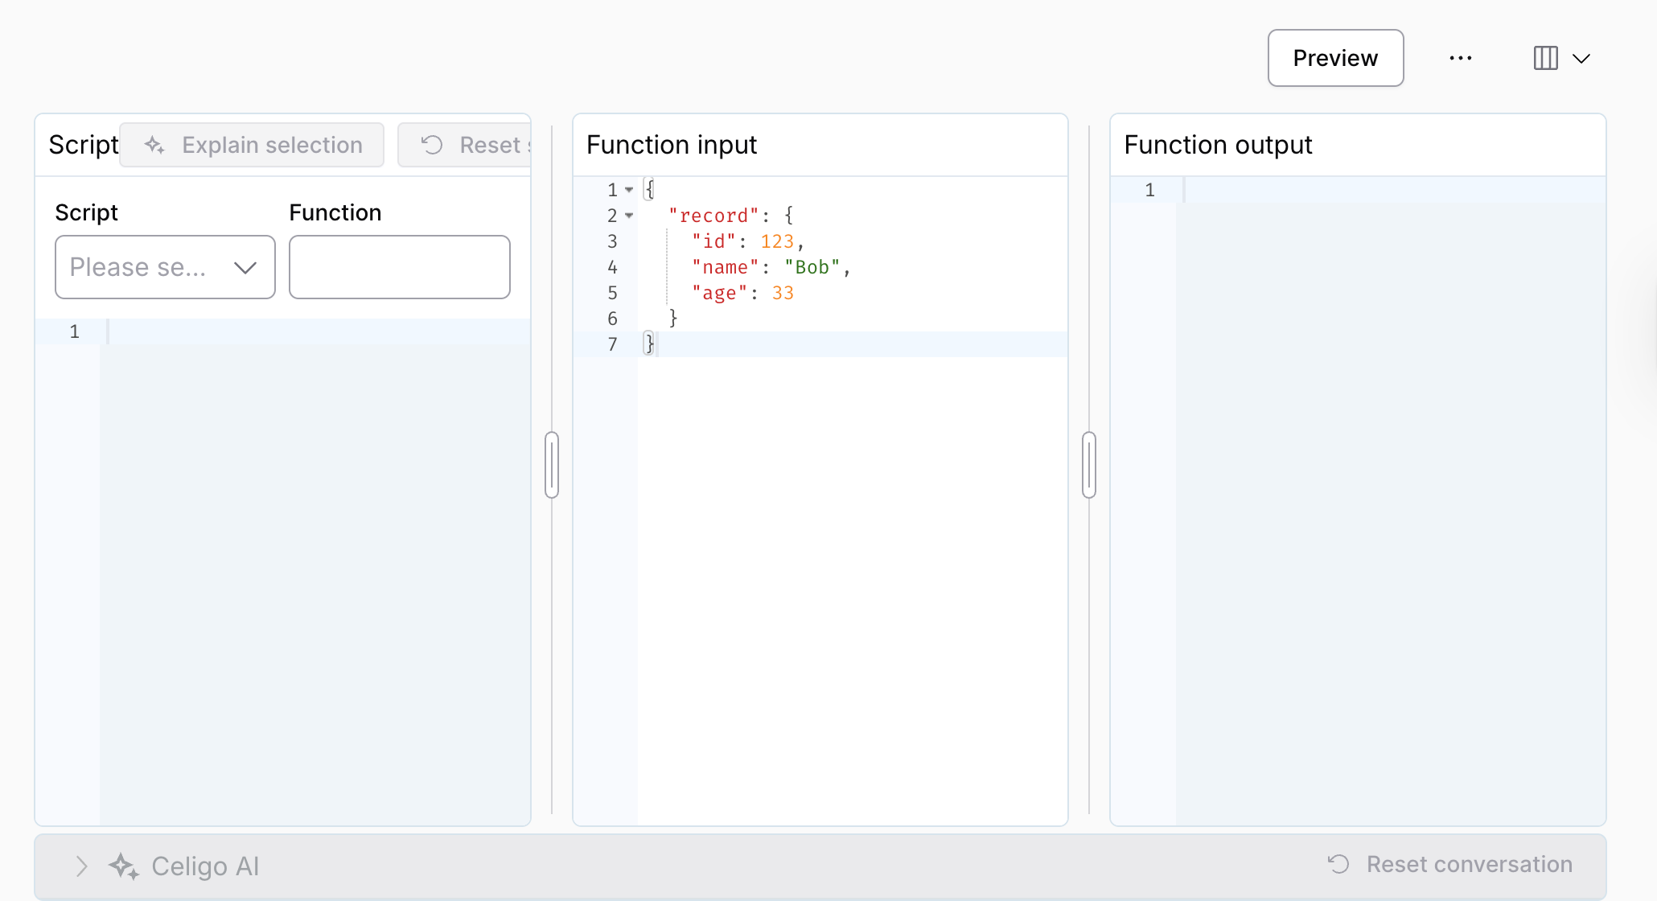Screen dimensions: 1657x901
Task: Click the "name" key on line 4
Action: (725, 267)
